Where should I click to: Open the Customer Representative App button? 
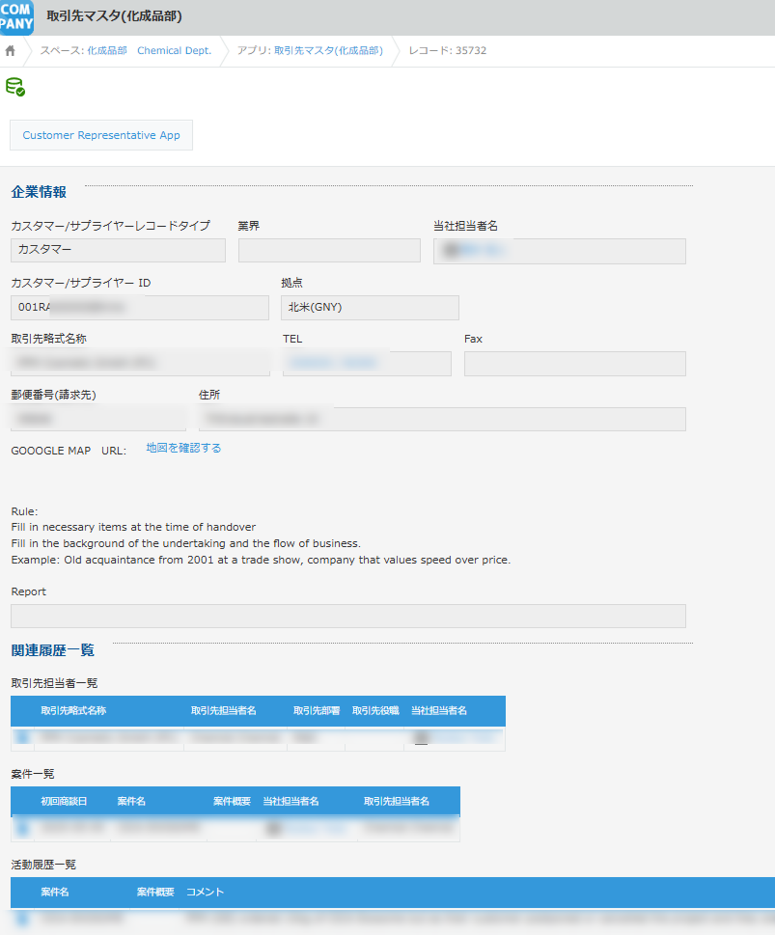coord(101,135)
